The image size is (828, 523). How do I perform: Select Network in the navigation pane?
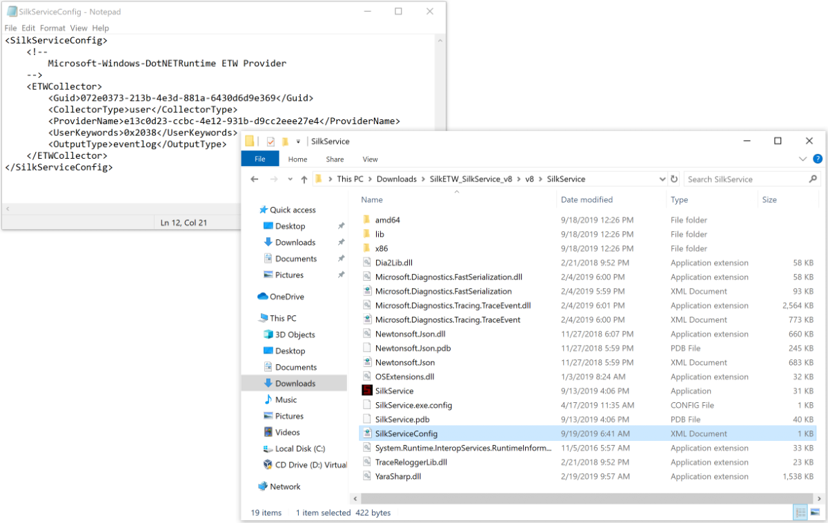point(285,486)
